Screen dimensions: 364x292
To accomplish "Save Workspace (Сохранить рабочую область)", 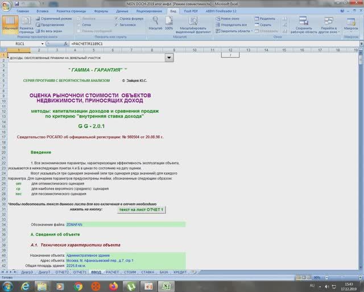I will point(304,24).
